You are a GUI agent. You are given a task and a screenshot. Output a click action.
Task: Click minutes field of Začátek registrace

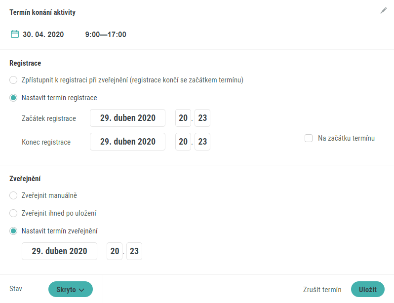pos(202,118)
